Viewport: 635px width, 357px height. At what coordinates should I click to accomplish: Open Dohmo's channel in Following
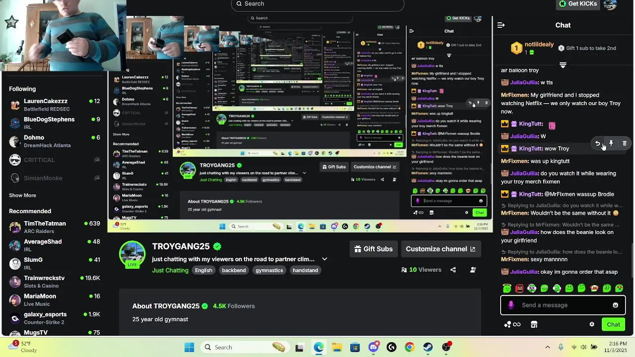55,141
